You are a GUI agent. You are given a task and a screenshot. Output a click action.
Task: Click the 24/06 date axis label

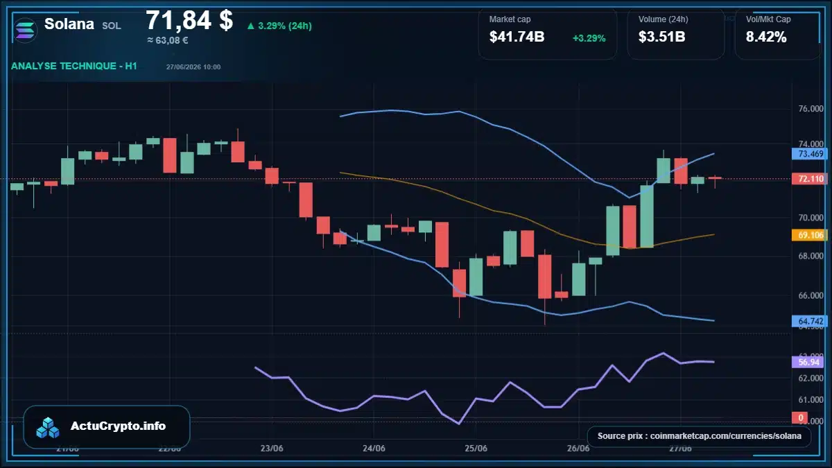[x=374, y=448]
